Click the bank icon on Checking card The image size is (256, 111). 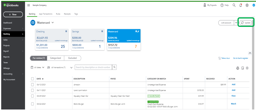tap(66, 31)
